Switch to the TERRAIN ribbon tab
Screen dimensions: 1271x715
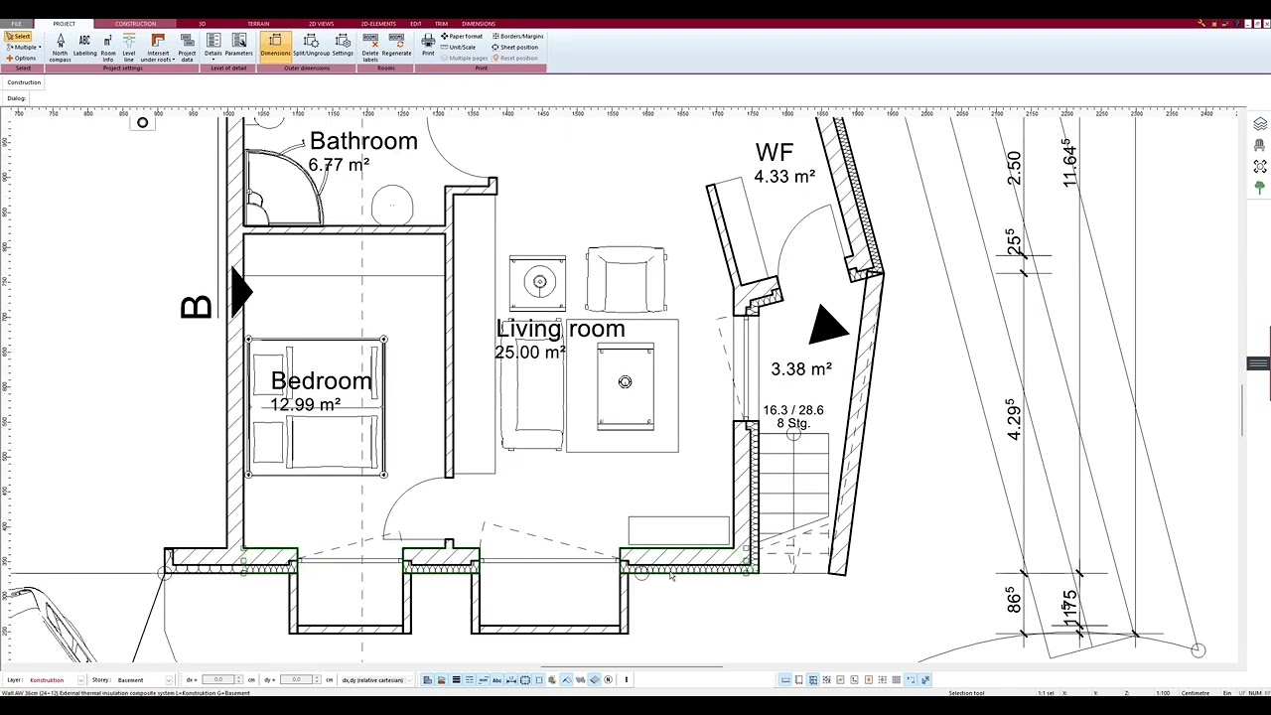(258, 24)
